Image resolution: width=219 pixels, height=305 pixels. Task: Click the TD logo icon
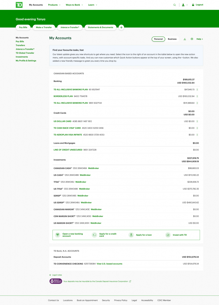(x=19, y=5)
